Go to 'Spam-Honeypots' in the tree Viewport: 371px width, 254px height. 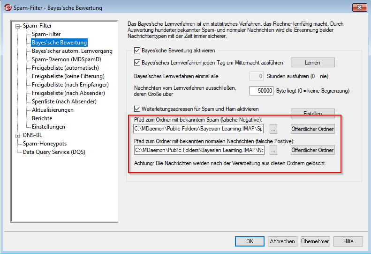point(45,144)
